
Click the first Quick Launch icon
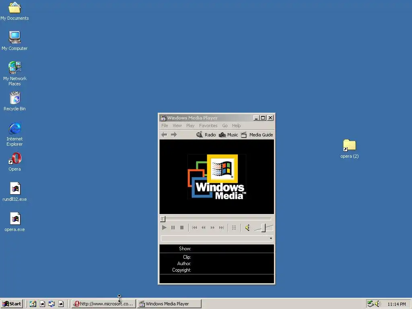[x=33, y=304]
